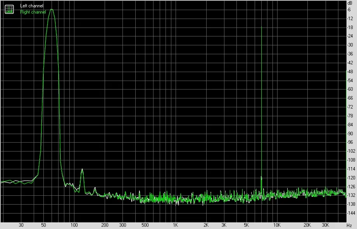Click the "-24" dB axis value

pyautogui.click(x=350, y=36)
